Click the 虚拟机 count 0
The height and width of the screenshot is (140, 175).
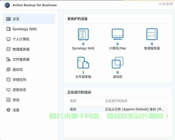pyautogui.click(x=118, y=72)
